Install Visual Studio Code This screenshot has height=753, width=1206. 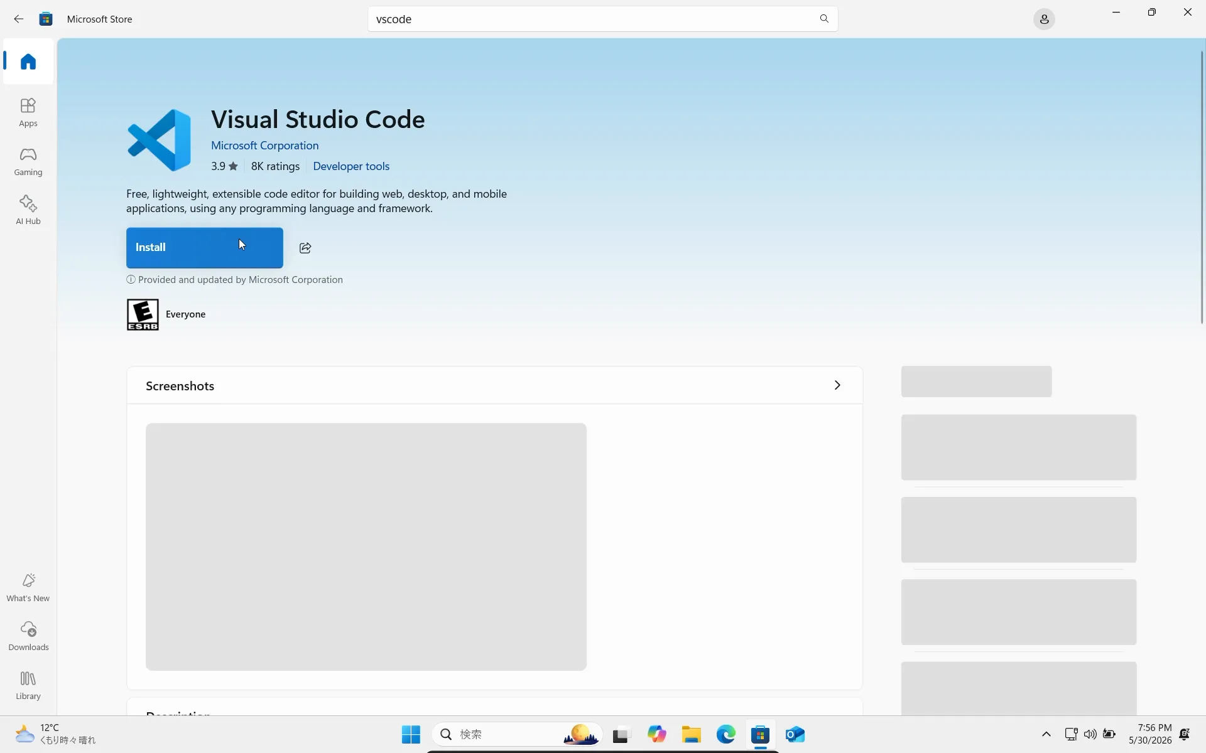[205, 248]
